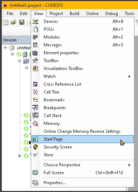Create new project with toolbar icon
138x192 pixels.
tap(5, 22)
